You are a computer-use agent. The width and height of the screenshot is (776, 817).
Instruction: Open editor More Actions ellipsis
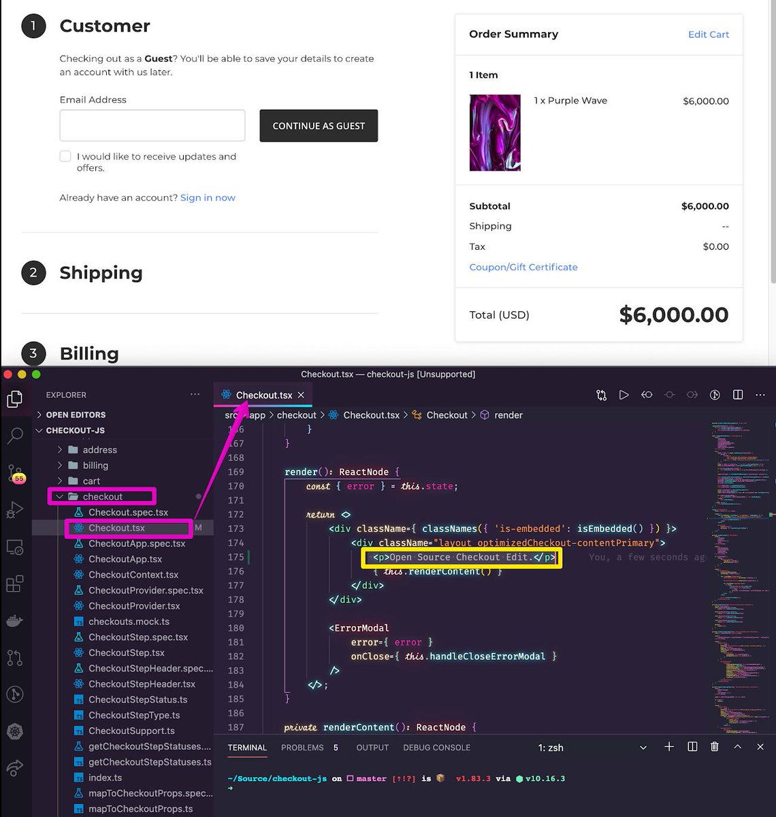click(760, 395)
